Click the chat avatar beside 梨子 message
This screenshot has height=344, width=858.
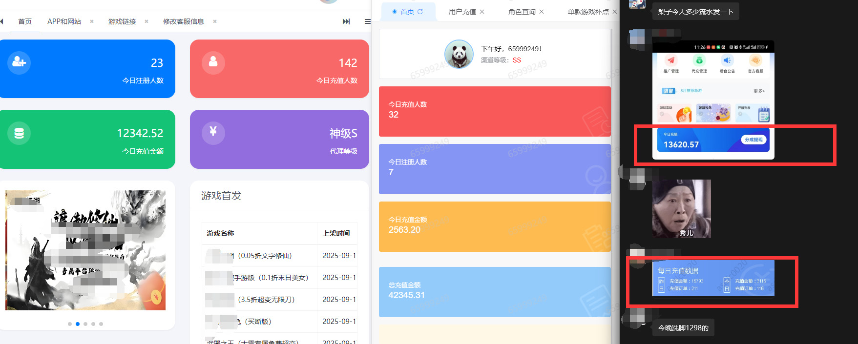click(637, 4)
